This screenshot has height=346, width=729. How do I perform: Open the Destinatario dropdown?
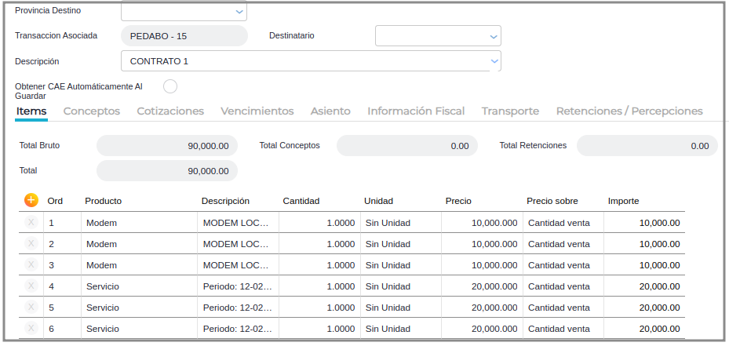494,36
